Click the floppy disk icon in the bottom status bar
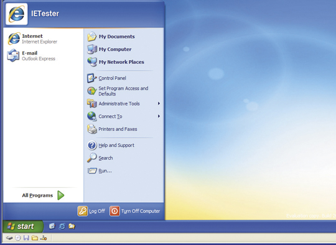 26,238
